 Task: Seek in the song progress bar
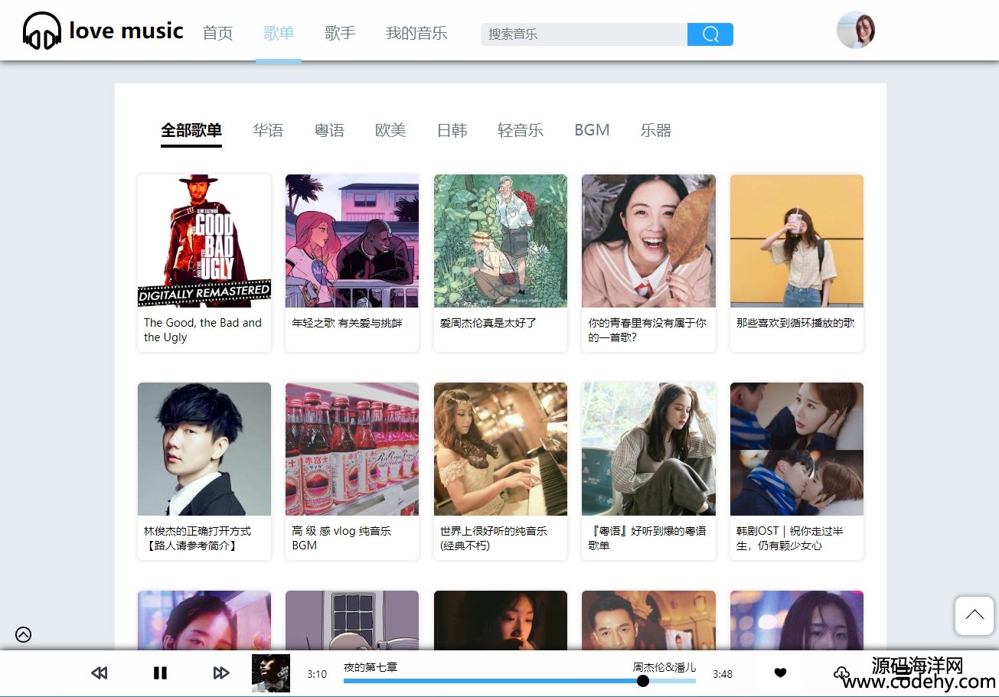(520, 681)
